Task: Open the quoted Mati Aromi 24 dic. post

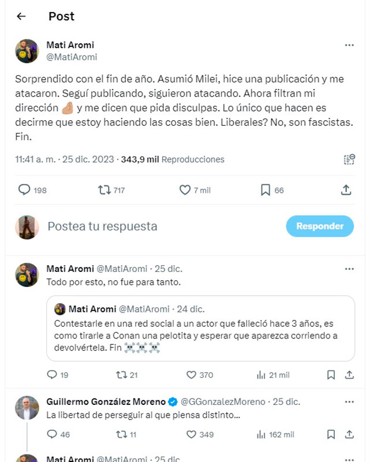Action: pyautogui.click(x=201, y=328)
